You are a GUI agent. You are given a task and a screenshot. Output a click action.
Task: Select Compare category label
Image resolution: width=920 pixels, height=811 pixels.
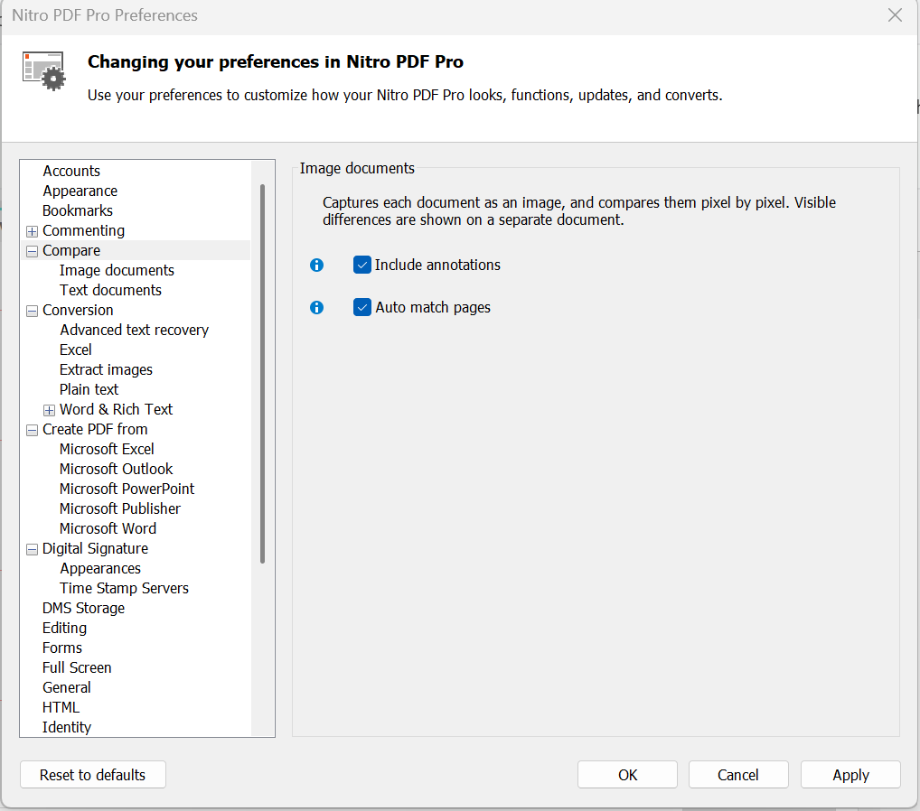click(x=71, y=250)
